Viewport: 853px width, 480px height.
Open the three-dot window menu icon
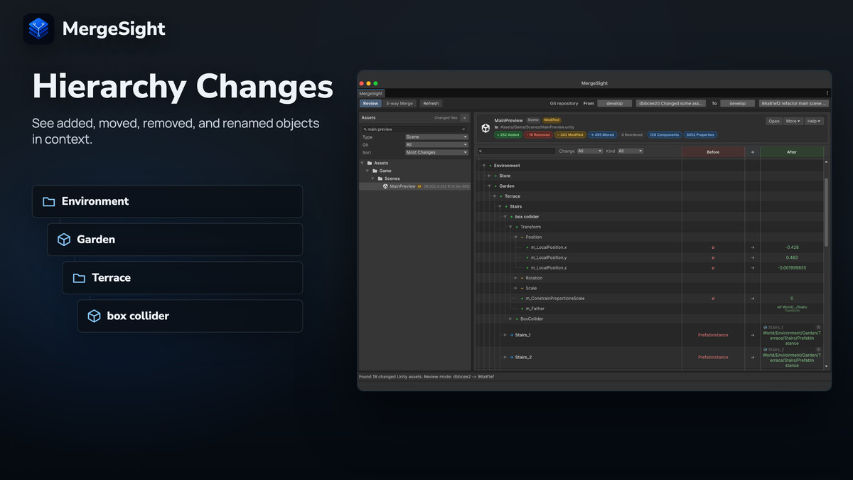tap(827, 93)
